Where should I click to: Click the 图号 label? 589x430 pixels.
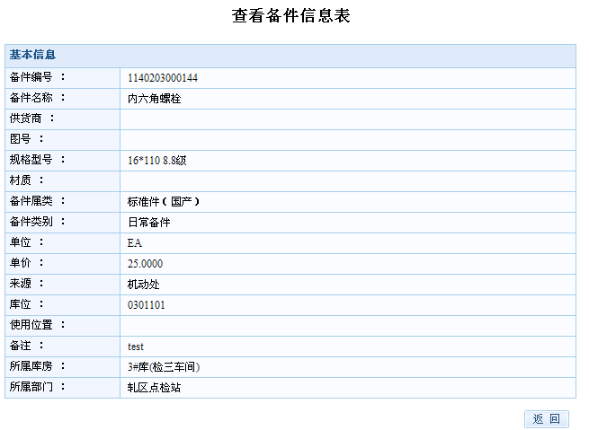point(21,139)
